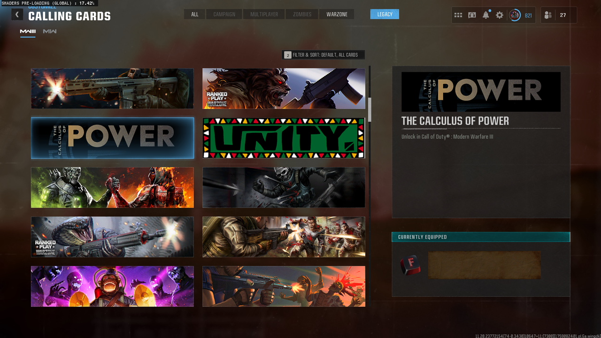Click the currently equipped calling card
Screen dimensions: 601x338
pos(484,265)
